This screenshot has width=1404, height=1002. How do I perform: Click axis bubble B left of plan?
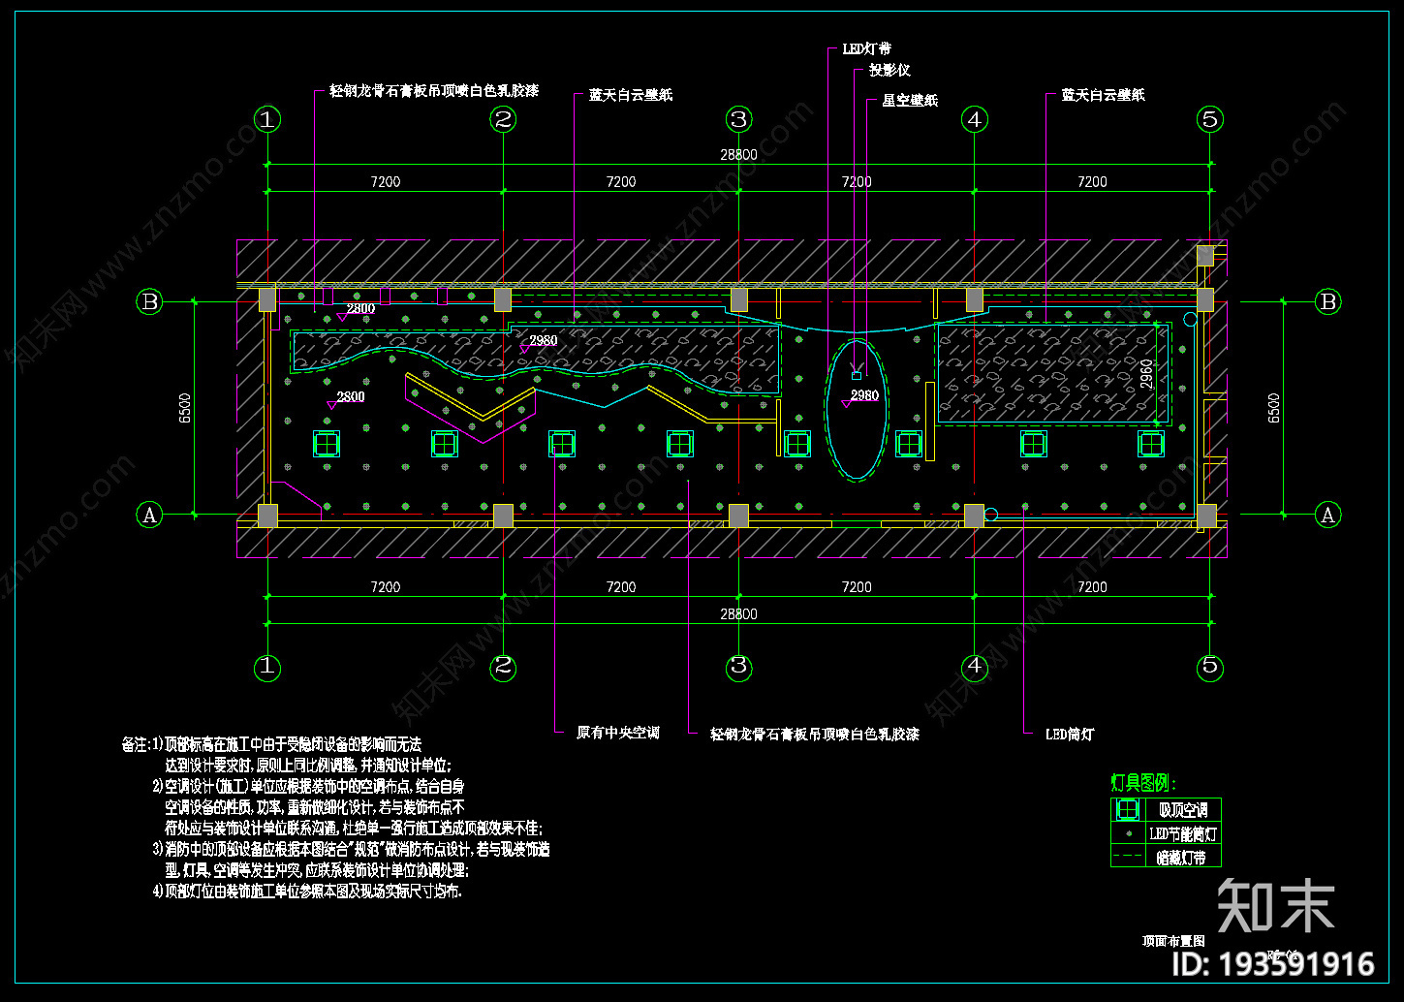149,301
